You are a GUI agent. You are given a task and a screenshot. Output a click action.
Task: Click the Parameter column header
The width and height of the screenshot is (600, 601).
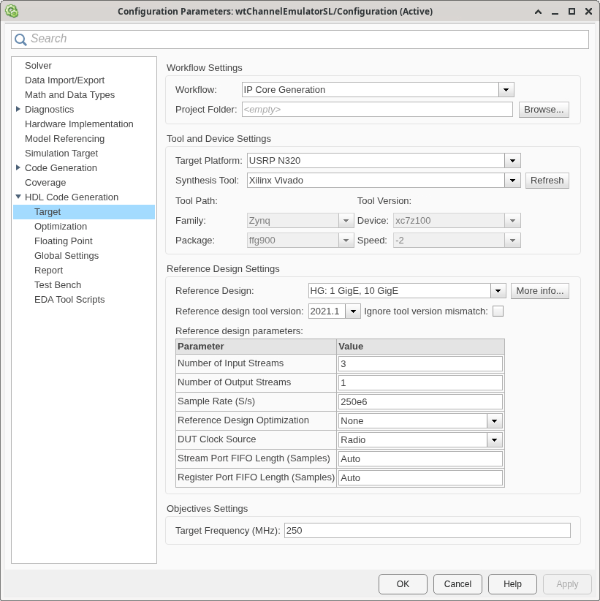click(256, 347)
